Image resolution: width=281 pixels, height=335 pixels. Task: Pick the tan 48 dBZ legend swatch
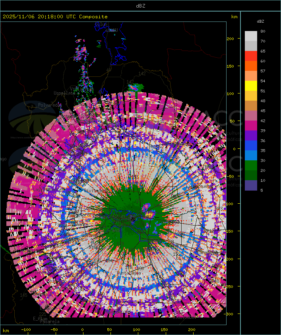[251, 105]
